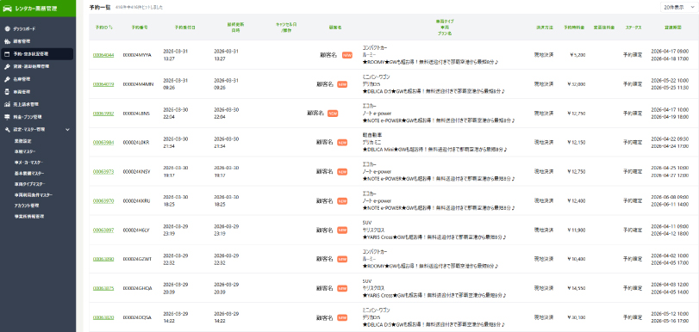Click the 変更後料金 column header

604,28
